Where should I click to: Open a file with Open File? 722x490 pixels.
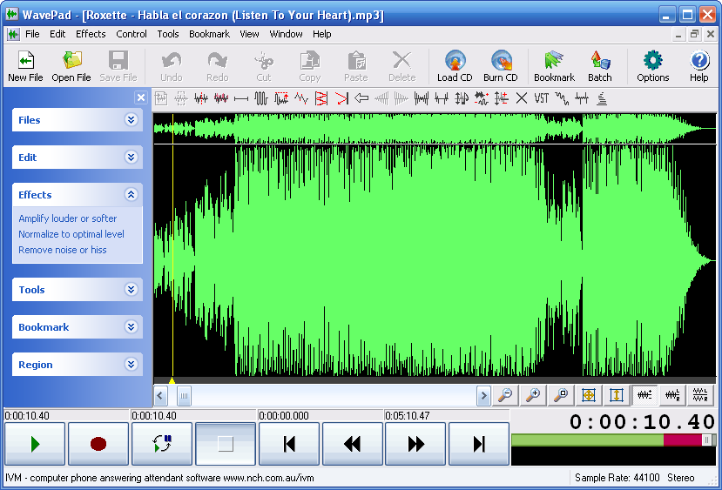point(71,66)
